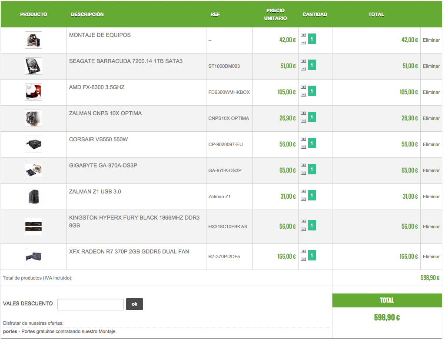Click the 598,90 € amount under TOTAL banner
Viewport: 445px width, 340px height.
tap(387, 317)
